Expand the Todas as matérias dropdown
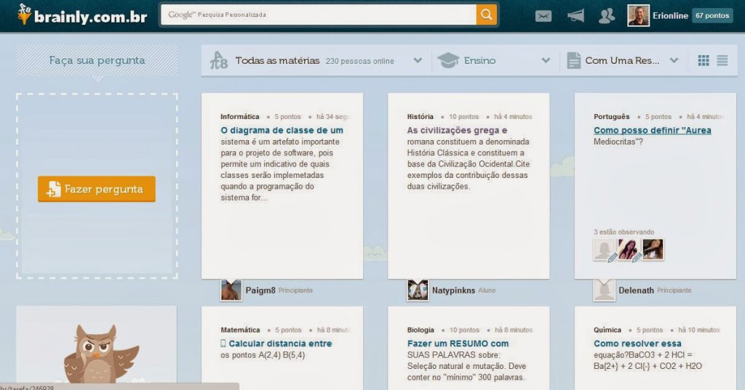The width and height of the screenshot is (745, 390). [418, 60]
